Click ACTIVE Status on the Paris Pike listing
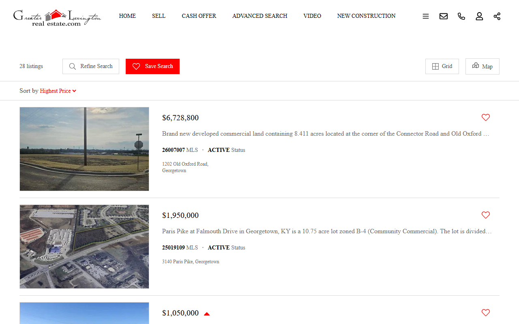This screenshot has width=519, height=324. tap(227, 247)
